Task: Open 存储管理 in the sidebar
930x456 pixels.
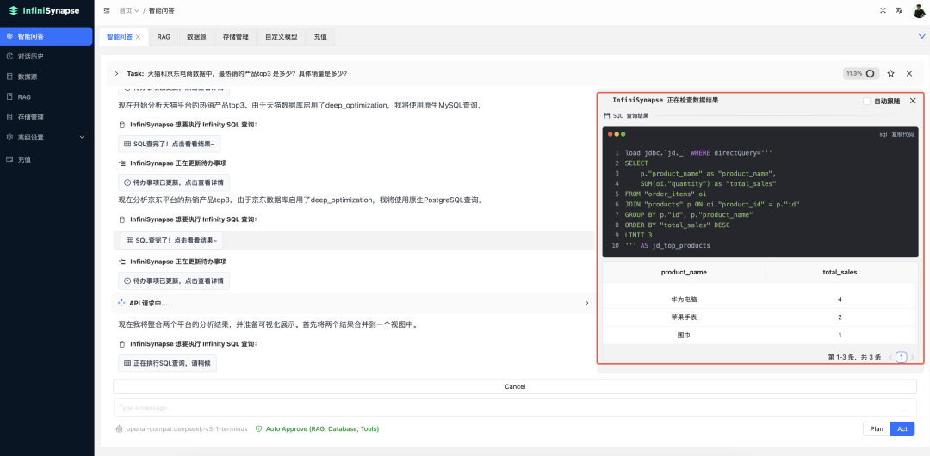Action: pos(46,117)
